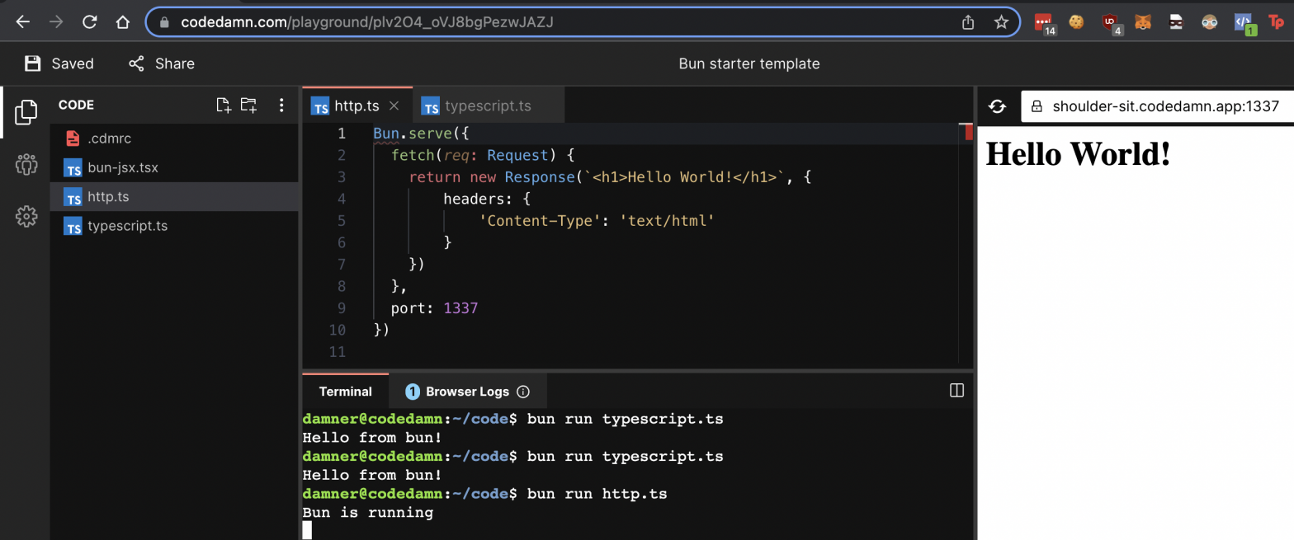Open .cdmrc file in file tree
The height and width of the screenshot is (540, 1294).
(x=109, y=139)
